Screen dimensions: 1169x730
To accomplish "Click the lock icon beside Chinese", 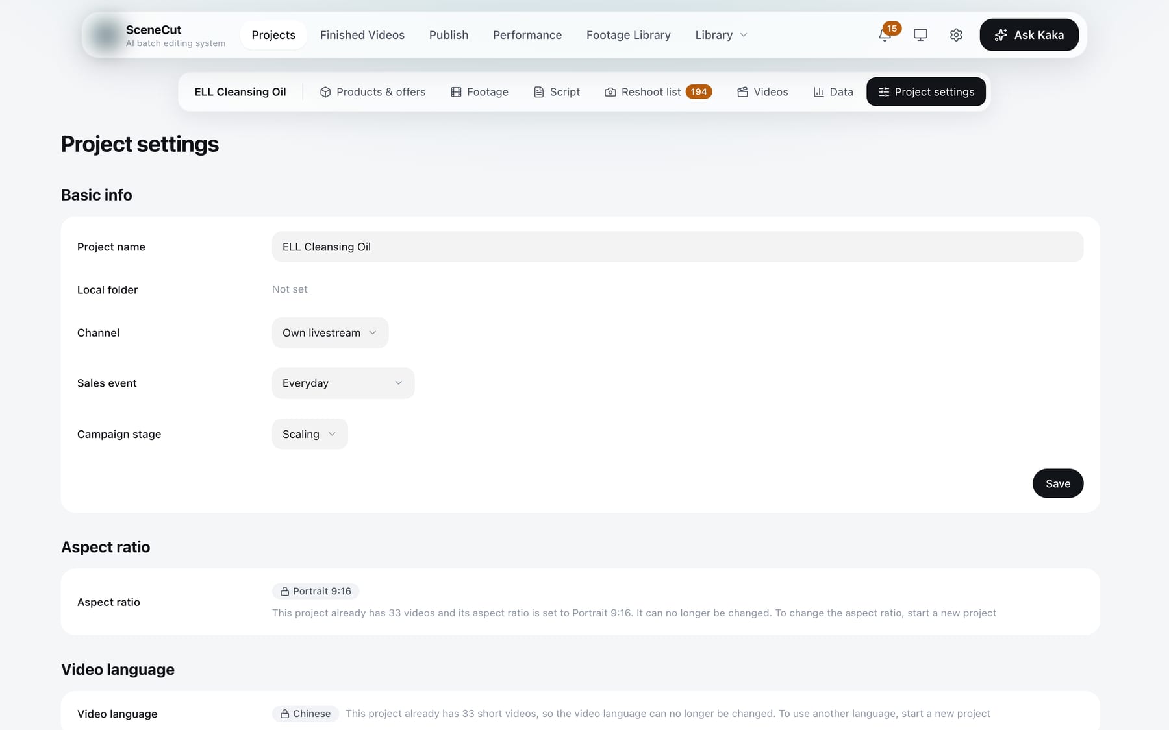I will click(x=284, y=714).
